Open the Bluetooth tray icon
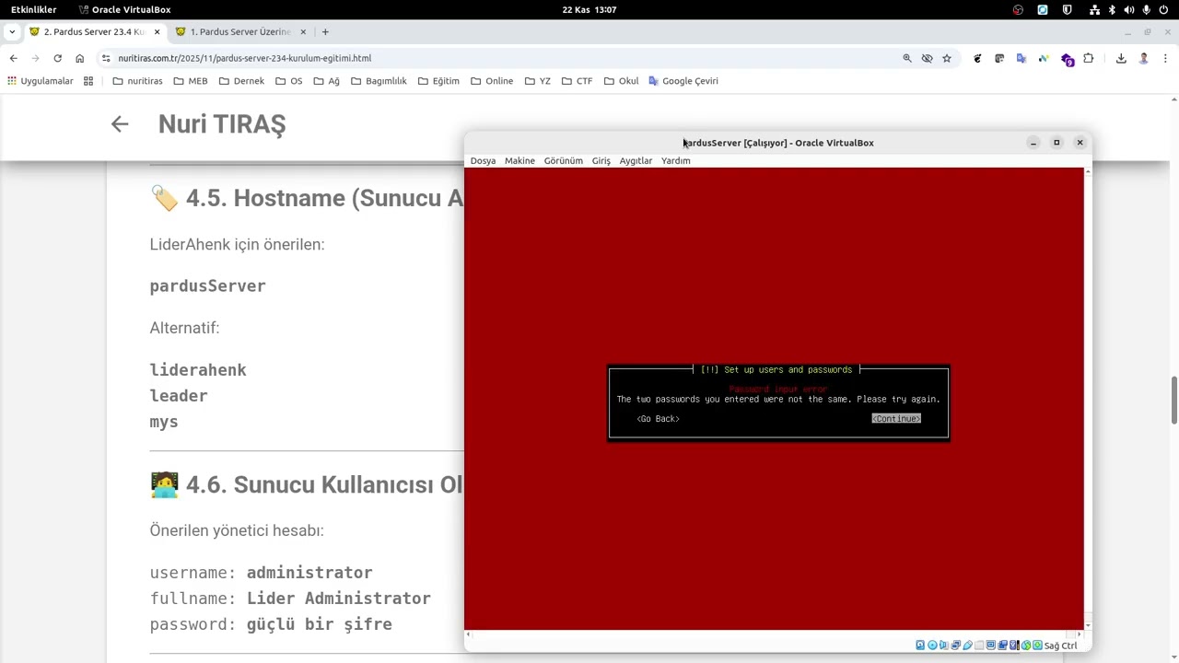 tap(1112, 9)
